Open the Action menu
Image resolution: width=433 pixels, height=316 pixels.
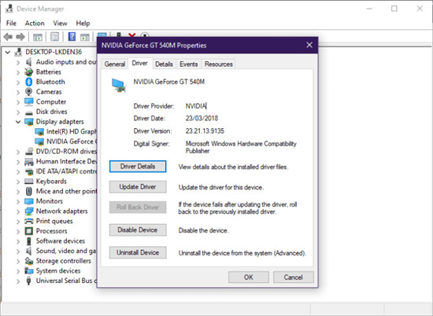(x=35, y=23)
